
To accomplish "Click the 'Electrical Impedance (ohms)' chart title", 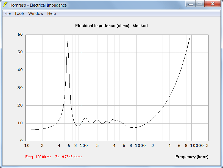I will tap(102, 26).
